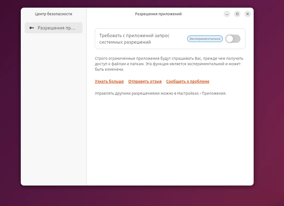Select the «Разрешения пр…» sidebar item

pos(53,28)
